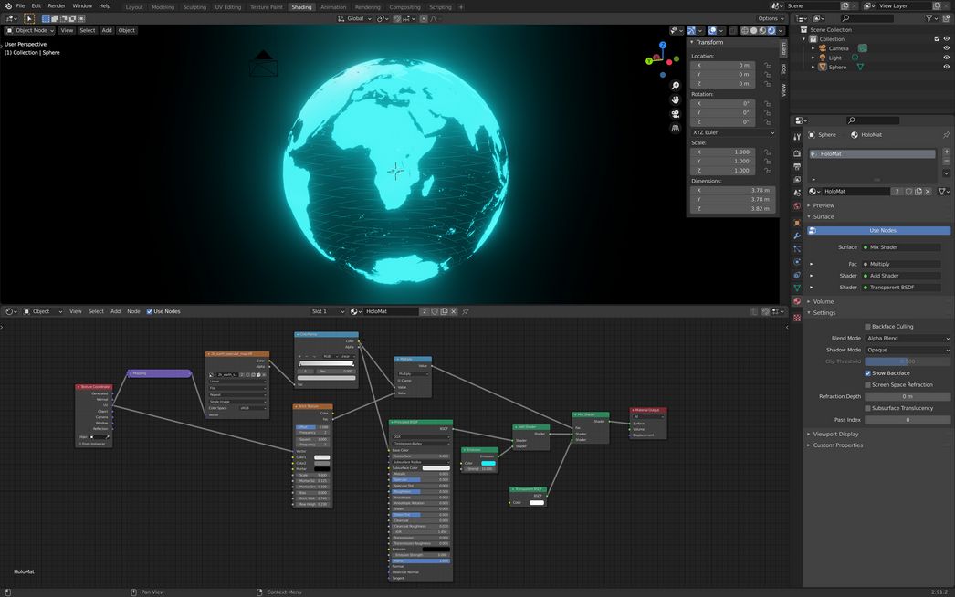This screenshot has width=955, height=597.
Task: Click the pin icon in the node editor header
Action: click(466, 311)
